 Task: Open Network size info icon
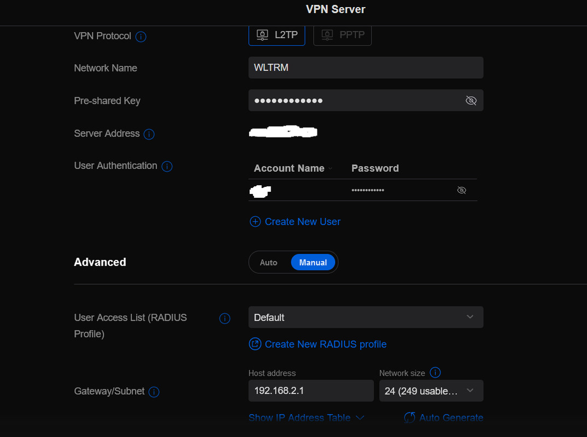pos(435,373)
